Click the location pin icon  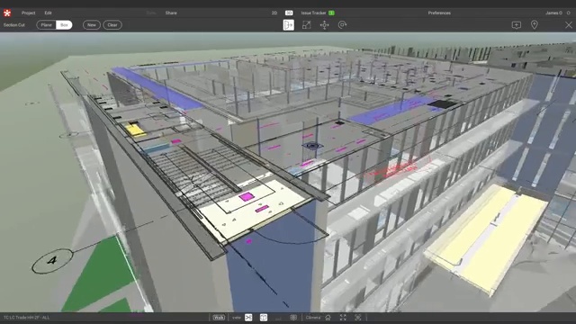tap(535, 24)
